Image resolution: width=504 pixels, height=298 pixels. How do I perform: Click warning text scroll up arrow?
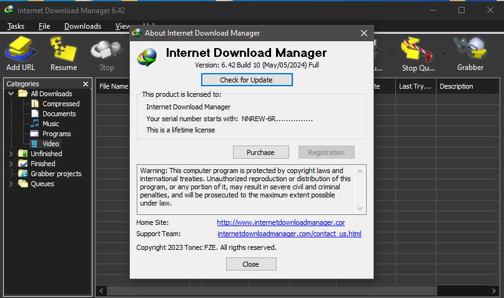point(360,171)
